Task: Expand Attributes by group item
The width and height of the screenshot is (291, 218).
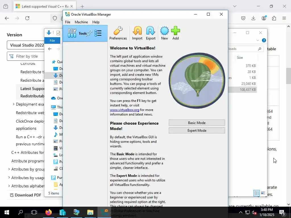Action: (9, 169)
